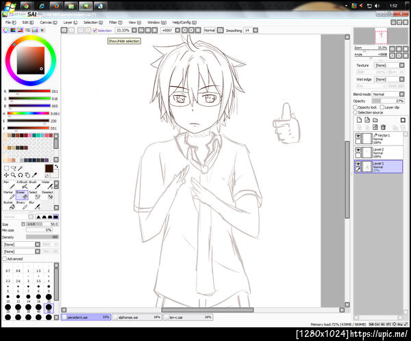The width and height of the screenshot is (411, 341).
Task: Select the Rotate view tool
Action: pyautogui.click(x=20, y=175)
